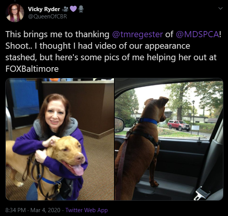Click the seatbelt buckle in right photo
The height and width of the screenshot is (216, 228).
[202, 193]
